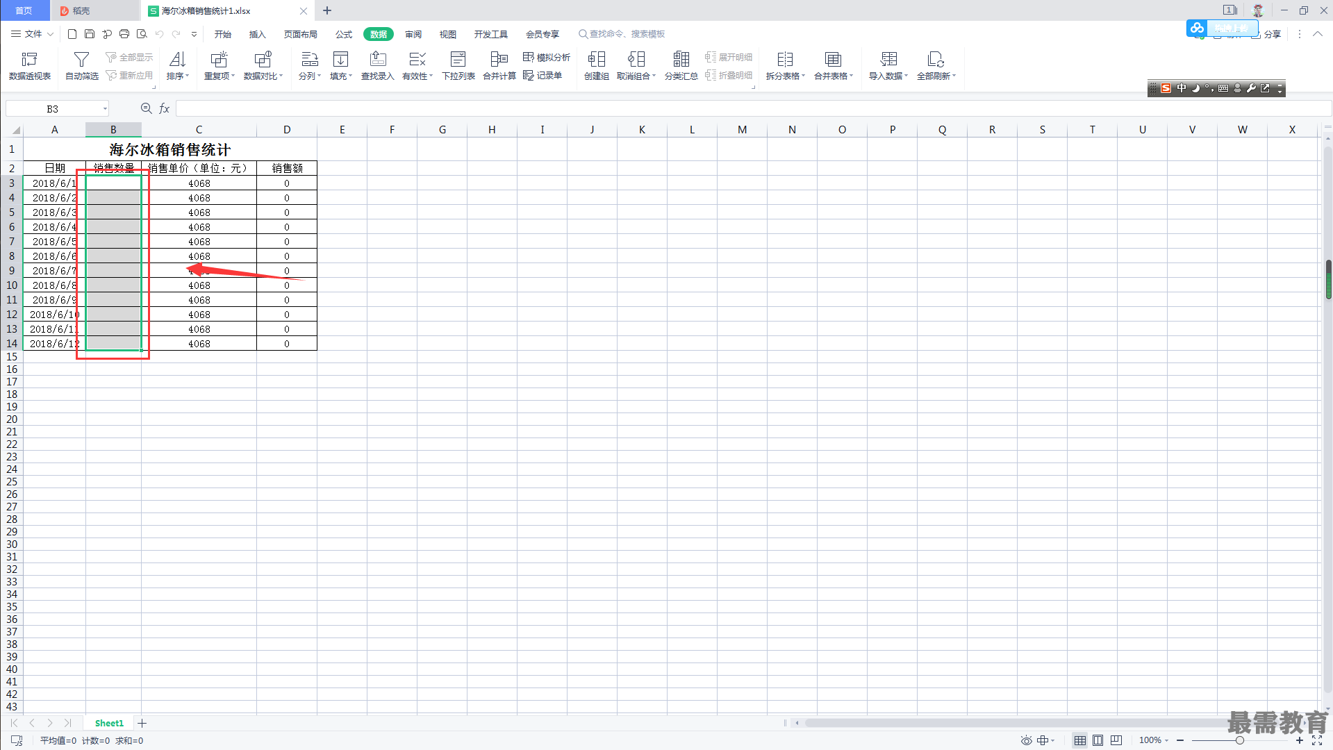The image size is (1333, 750).
Task: Click the 查找命令 search command box
Action: click(x=622, y=34)
